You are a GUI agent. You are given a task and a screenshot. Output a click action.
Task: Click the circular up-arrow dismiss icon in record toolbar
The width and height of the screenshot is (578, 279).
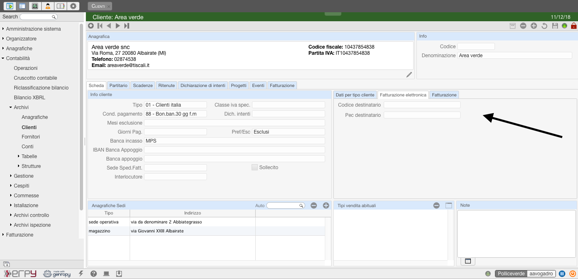click(x=91, y=26)
